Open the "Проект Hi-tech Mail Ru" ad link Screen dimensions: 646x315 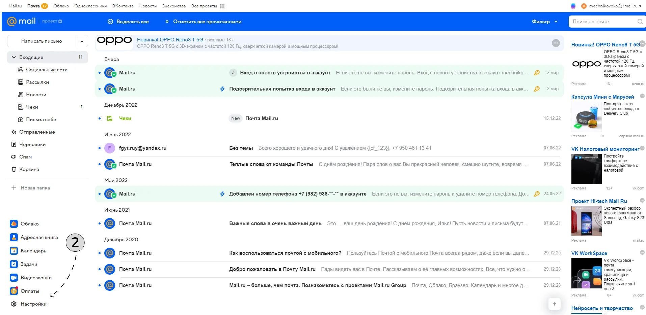[x=599, y=201]
